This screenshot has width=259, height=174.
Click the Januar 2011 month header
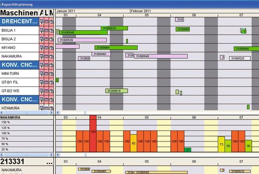click(66, 11)
